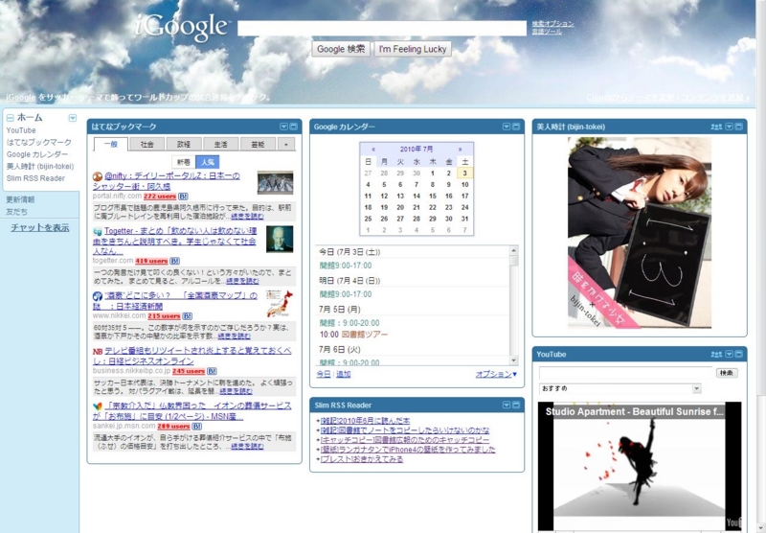This screenshot has width=766, height=533.
Task: Click the NB favicon of Nikkei Business entry
Action: point(98,351)
